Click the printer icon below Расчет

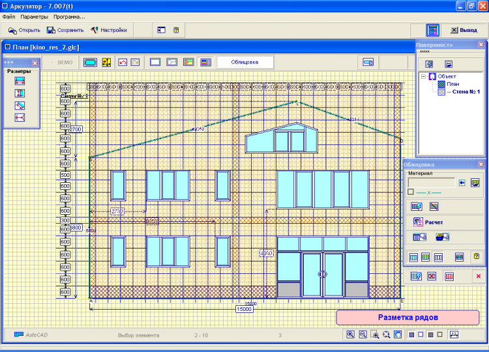coord(442,237)
